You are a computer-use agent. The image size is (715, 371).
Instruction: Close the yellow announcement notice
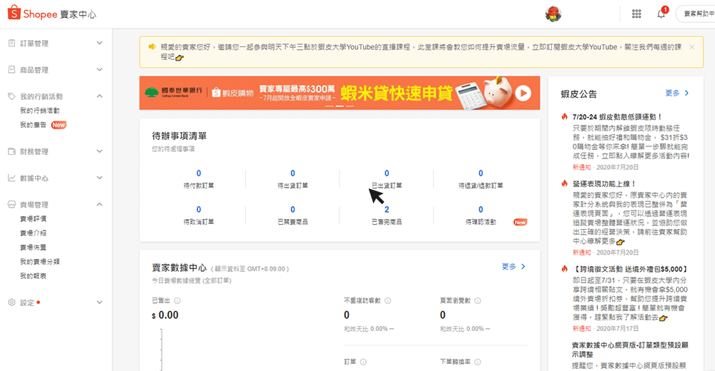691,47
